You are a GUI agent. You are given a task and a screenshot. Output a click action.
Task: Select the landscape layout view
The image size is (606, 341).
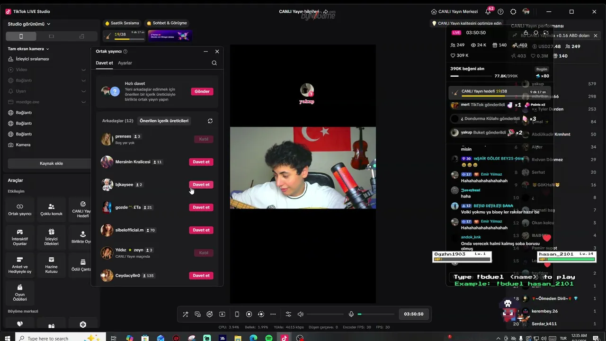point(51,36)
